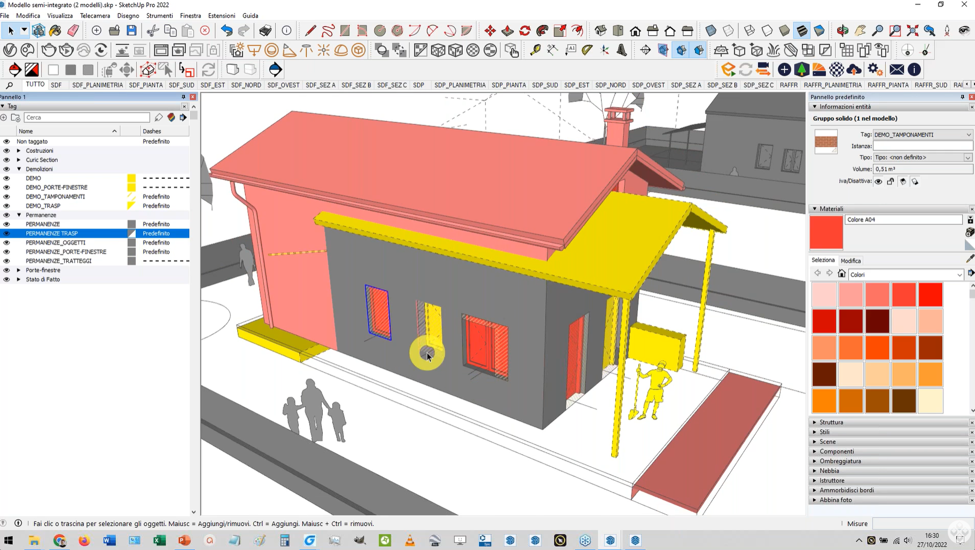Select the Eraser tool
The height and width of the screenshot is (550, 975).
pos(73,30)
